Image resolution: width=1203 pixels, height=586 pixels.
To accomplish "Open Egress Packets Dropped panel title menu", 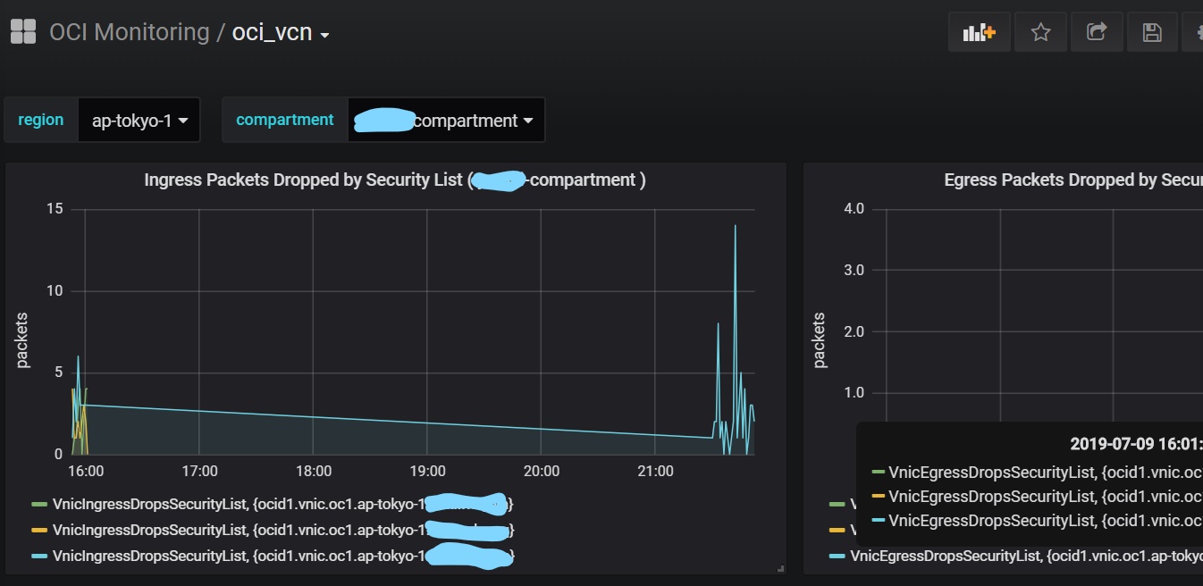I will [x=1073, y=180].
